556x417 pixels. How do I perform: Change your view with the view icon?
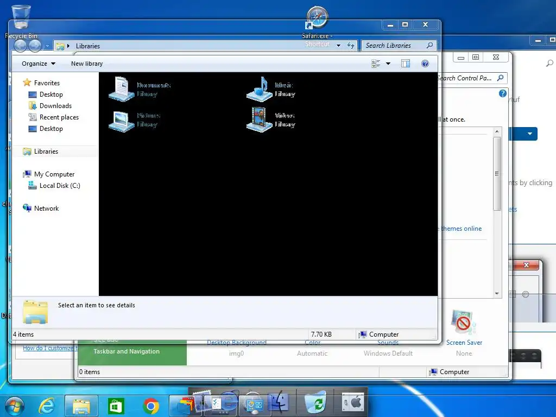[376, 64]
